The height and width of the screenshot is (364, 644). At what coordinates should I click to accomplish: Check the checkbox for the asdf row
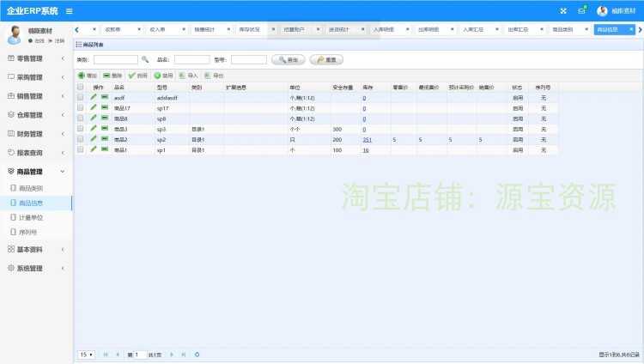click(x=80, y=97)
